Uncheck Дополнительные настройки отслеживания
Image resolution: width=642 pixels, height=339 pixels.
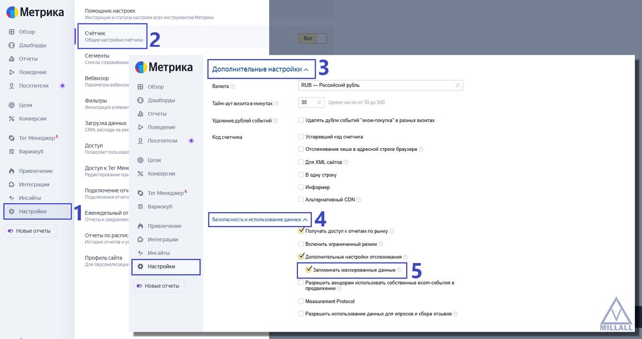[301, 257]
